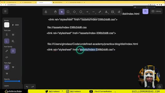This screenshot has width=165, height=93.
Task: Set font size to Small (S)
Action: (7, 35)
